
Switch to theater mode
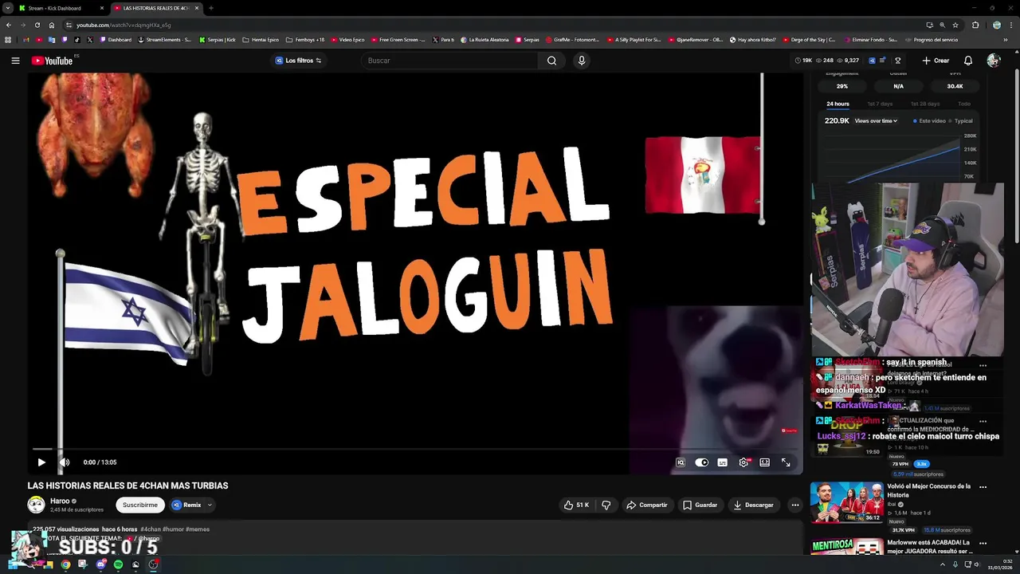(x=764, y=462)
